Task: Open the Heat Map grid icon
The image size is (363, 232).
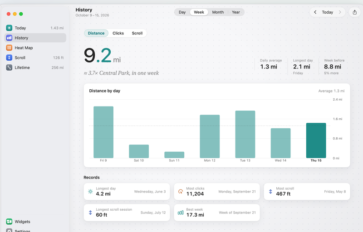Action: [x=9, y=48]
